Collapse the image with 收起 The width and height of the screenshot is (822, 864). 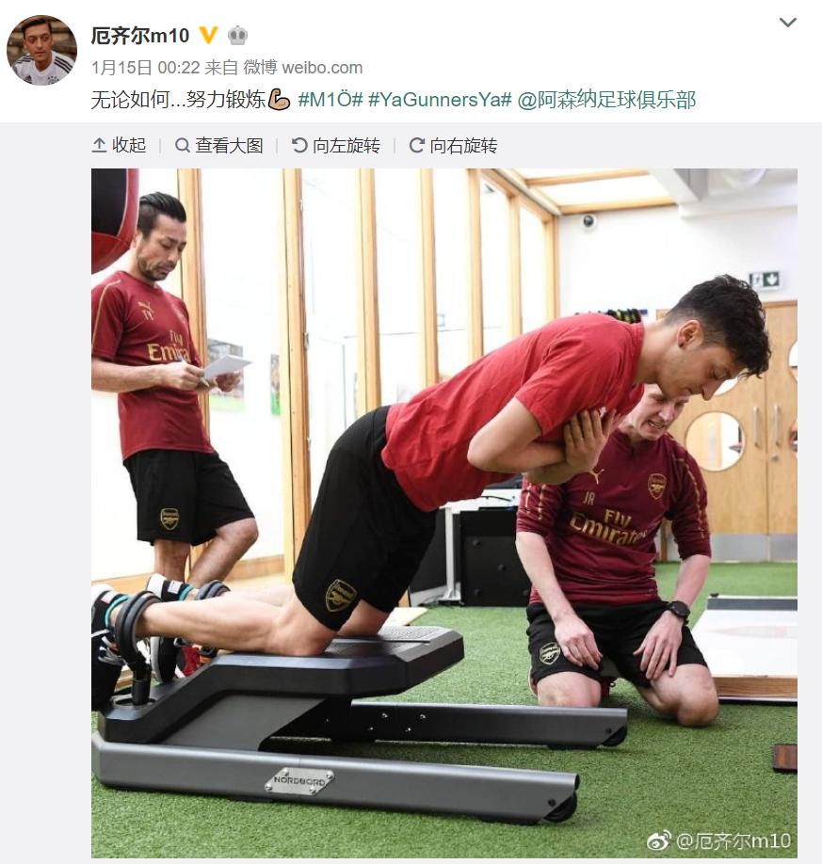(119, 146)
